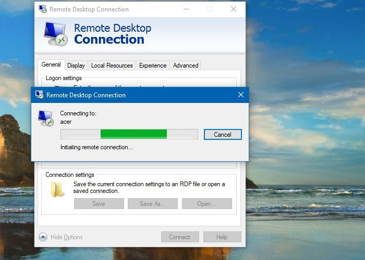
Task: Switch to the Display tab
Action: coord(76,66)
